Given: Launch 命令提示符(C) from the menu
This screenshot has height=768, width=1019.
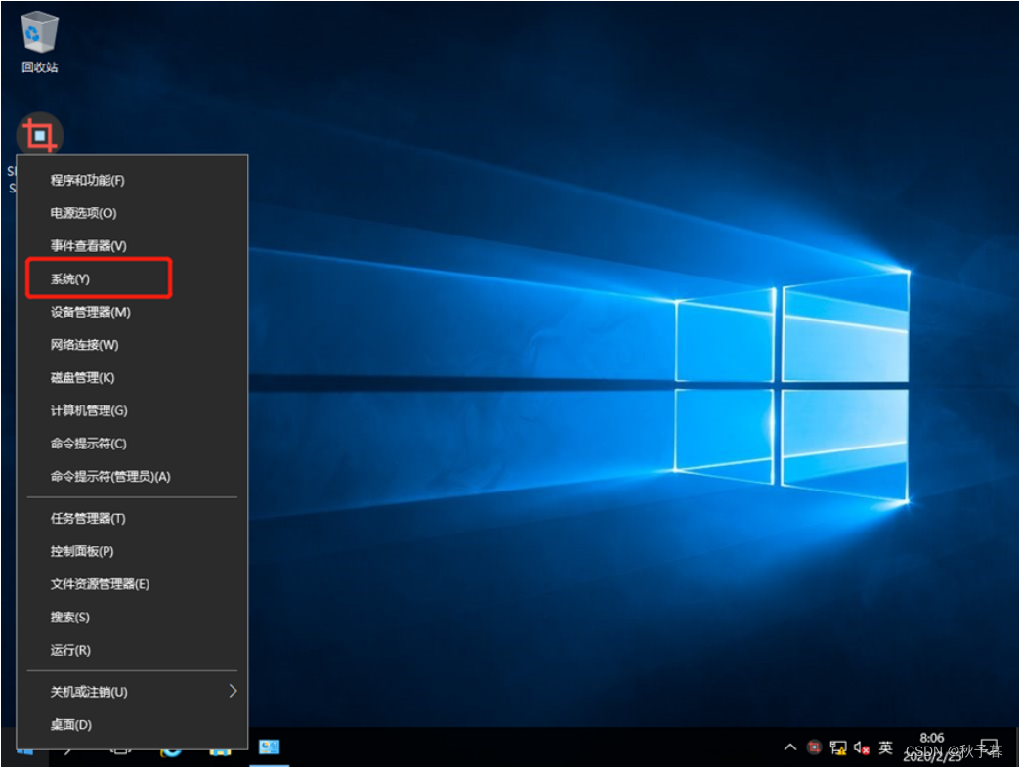Looking at the screenshot, I should click(x=132, y=444).
